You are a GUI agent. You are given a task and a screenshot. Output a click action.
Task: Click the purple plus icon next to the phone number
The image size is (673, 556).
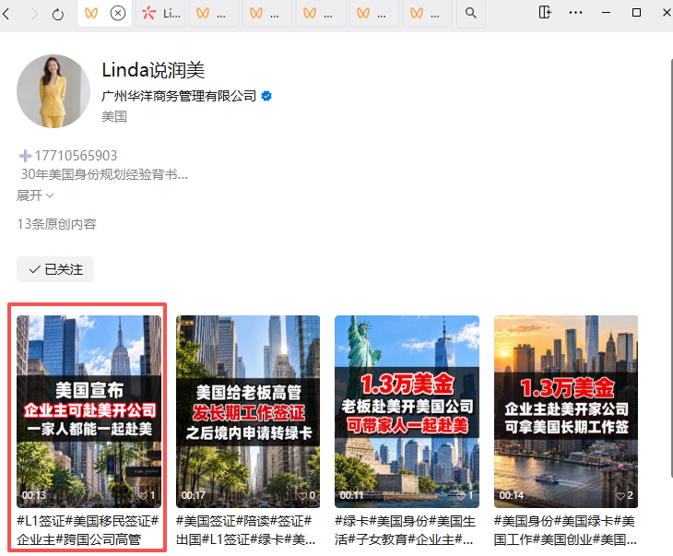pos(25,156)
